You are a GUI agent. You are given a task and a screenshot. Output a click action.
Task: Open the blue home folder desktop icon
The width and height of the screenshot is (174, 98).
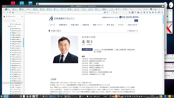[22, 3]
